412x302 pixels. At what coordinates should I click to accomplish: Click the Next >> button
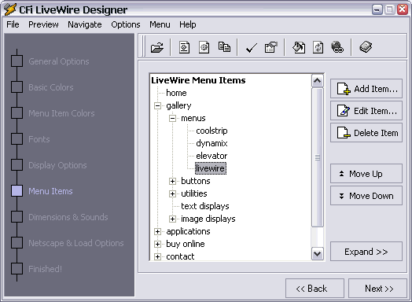(x=378, y=289)
